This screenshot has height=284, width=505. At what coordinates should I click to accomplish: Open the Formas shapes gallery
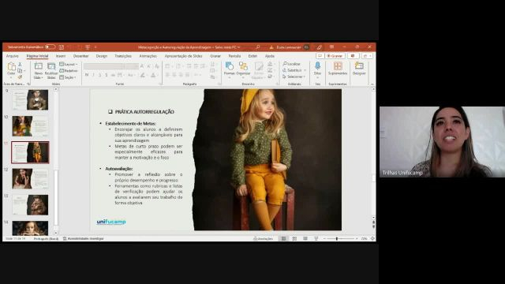click(230, 69)
